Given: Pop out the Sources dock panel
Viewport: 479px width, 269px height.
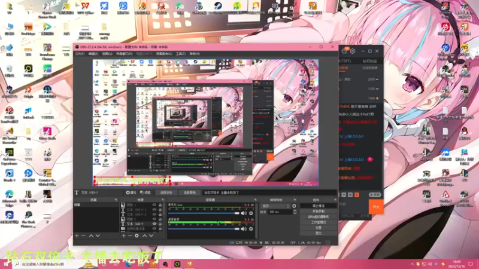Looking at the screenshot, I should 162,200.
